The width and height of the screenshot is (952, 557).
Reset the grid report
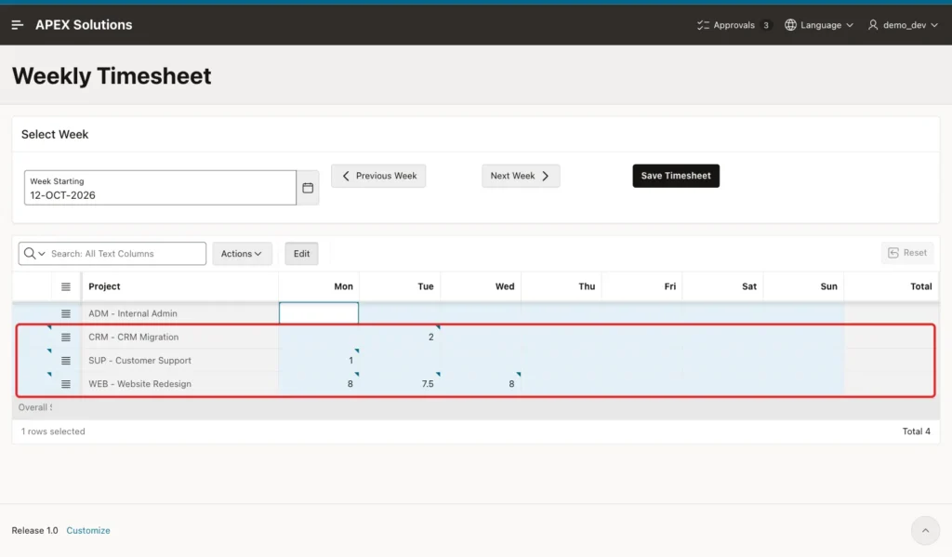pyautogui.click(x=907, y=253)
